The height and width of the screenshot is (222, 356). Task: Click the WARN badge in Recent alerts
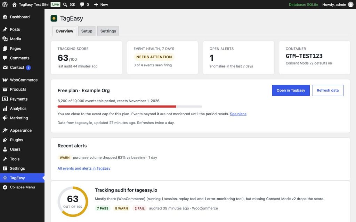(65, 157)
